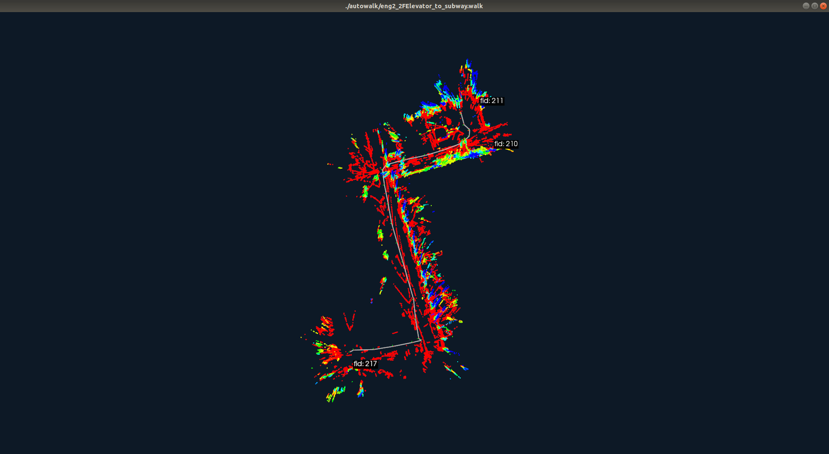Click the fid: 217 fiducial label
Viewport: 829px width, 454px height.
[365, 364]
